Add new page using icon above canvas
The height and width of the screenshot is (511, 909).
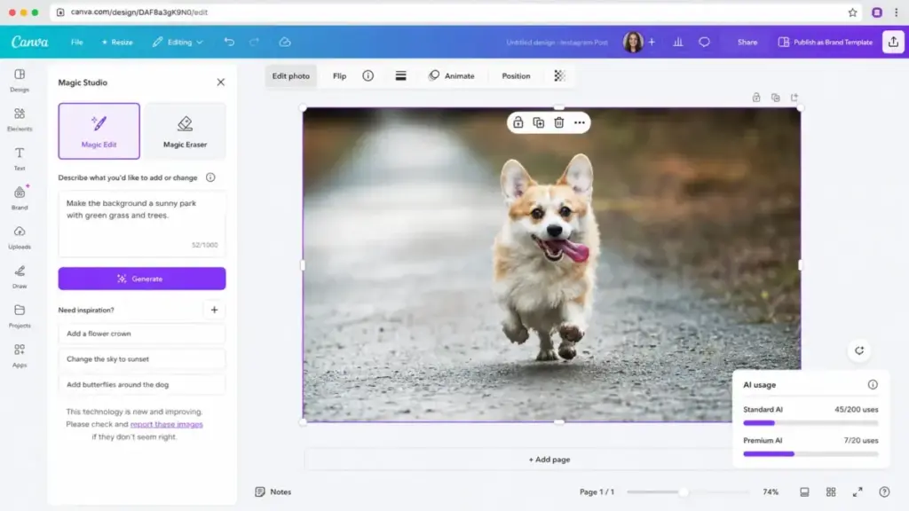(794, 98)
